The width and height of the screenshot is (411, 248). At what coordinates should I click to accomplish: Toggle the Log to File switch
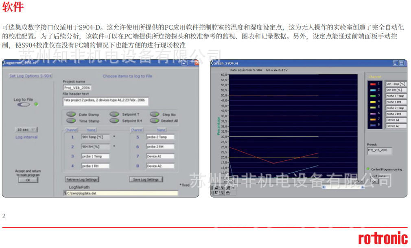tap(24, 105)
